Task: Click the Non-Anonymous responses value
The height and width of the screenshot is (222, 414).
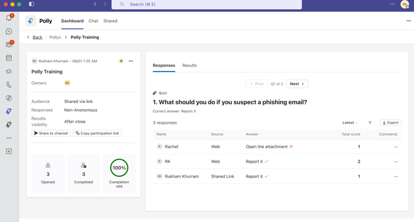Action: pyautogui.click(x=80, y=110)
